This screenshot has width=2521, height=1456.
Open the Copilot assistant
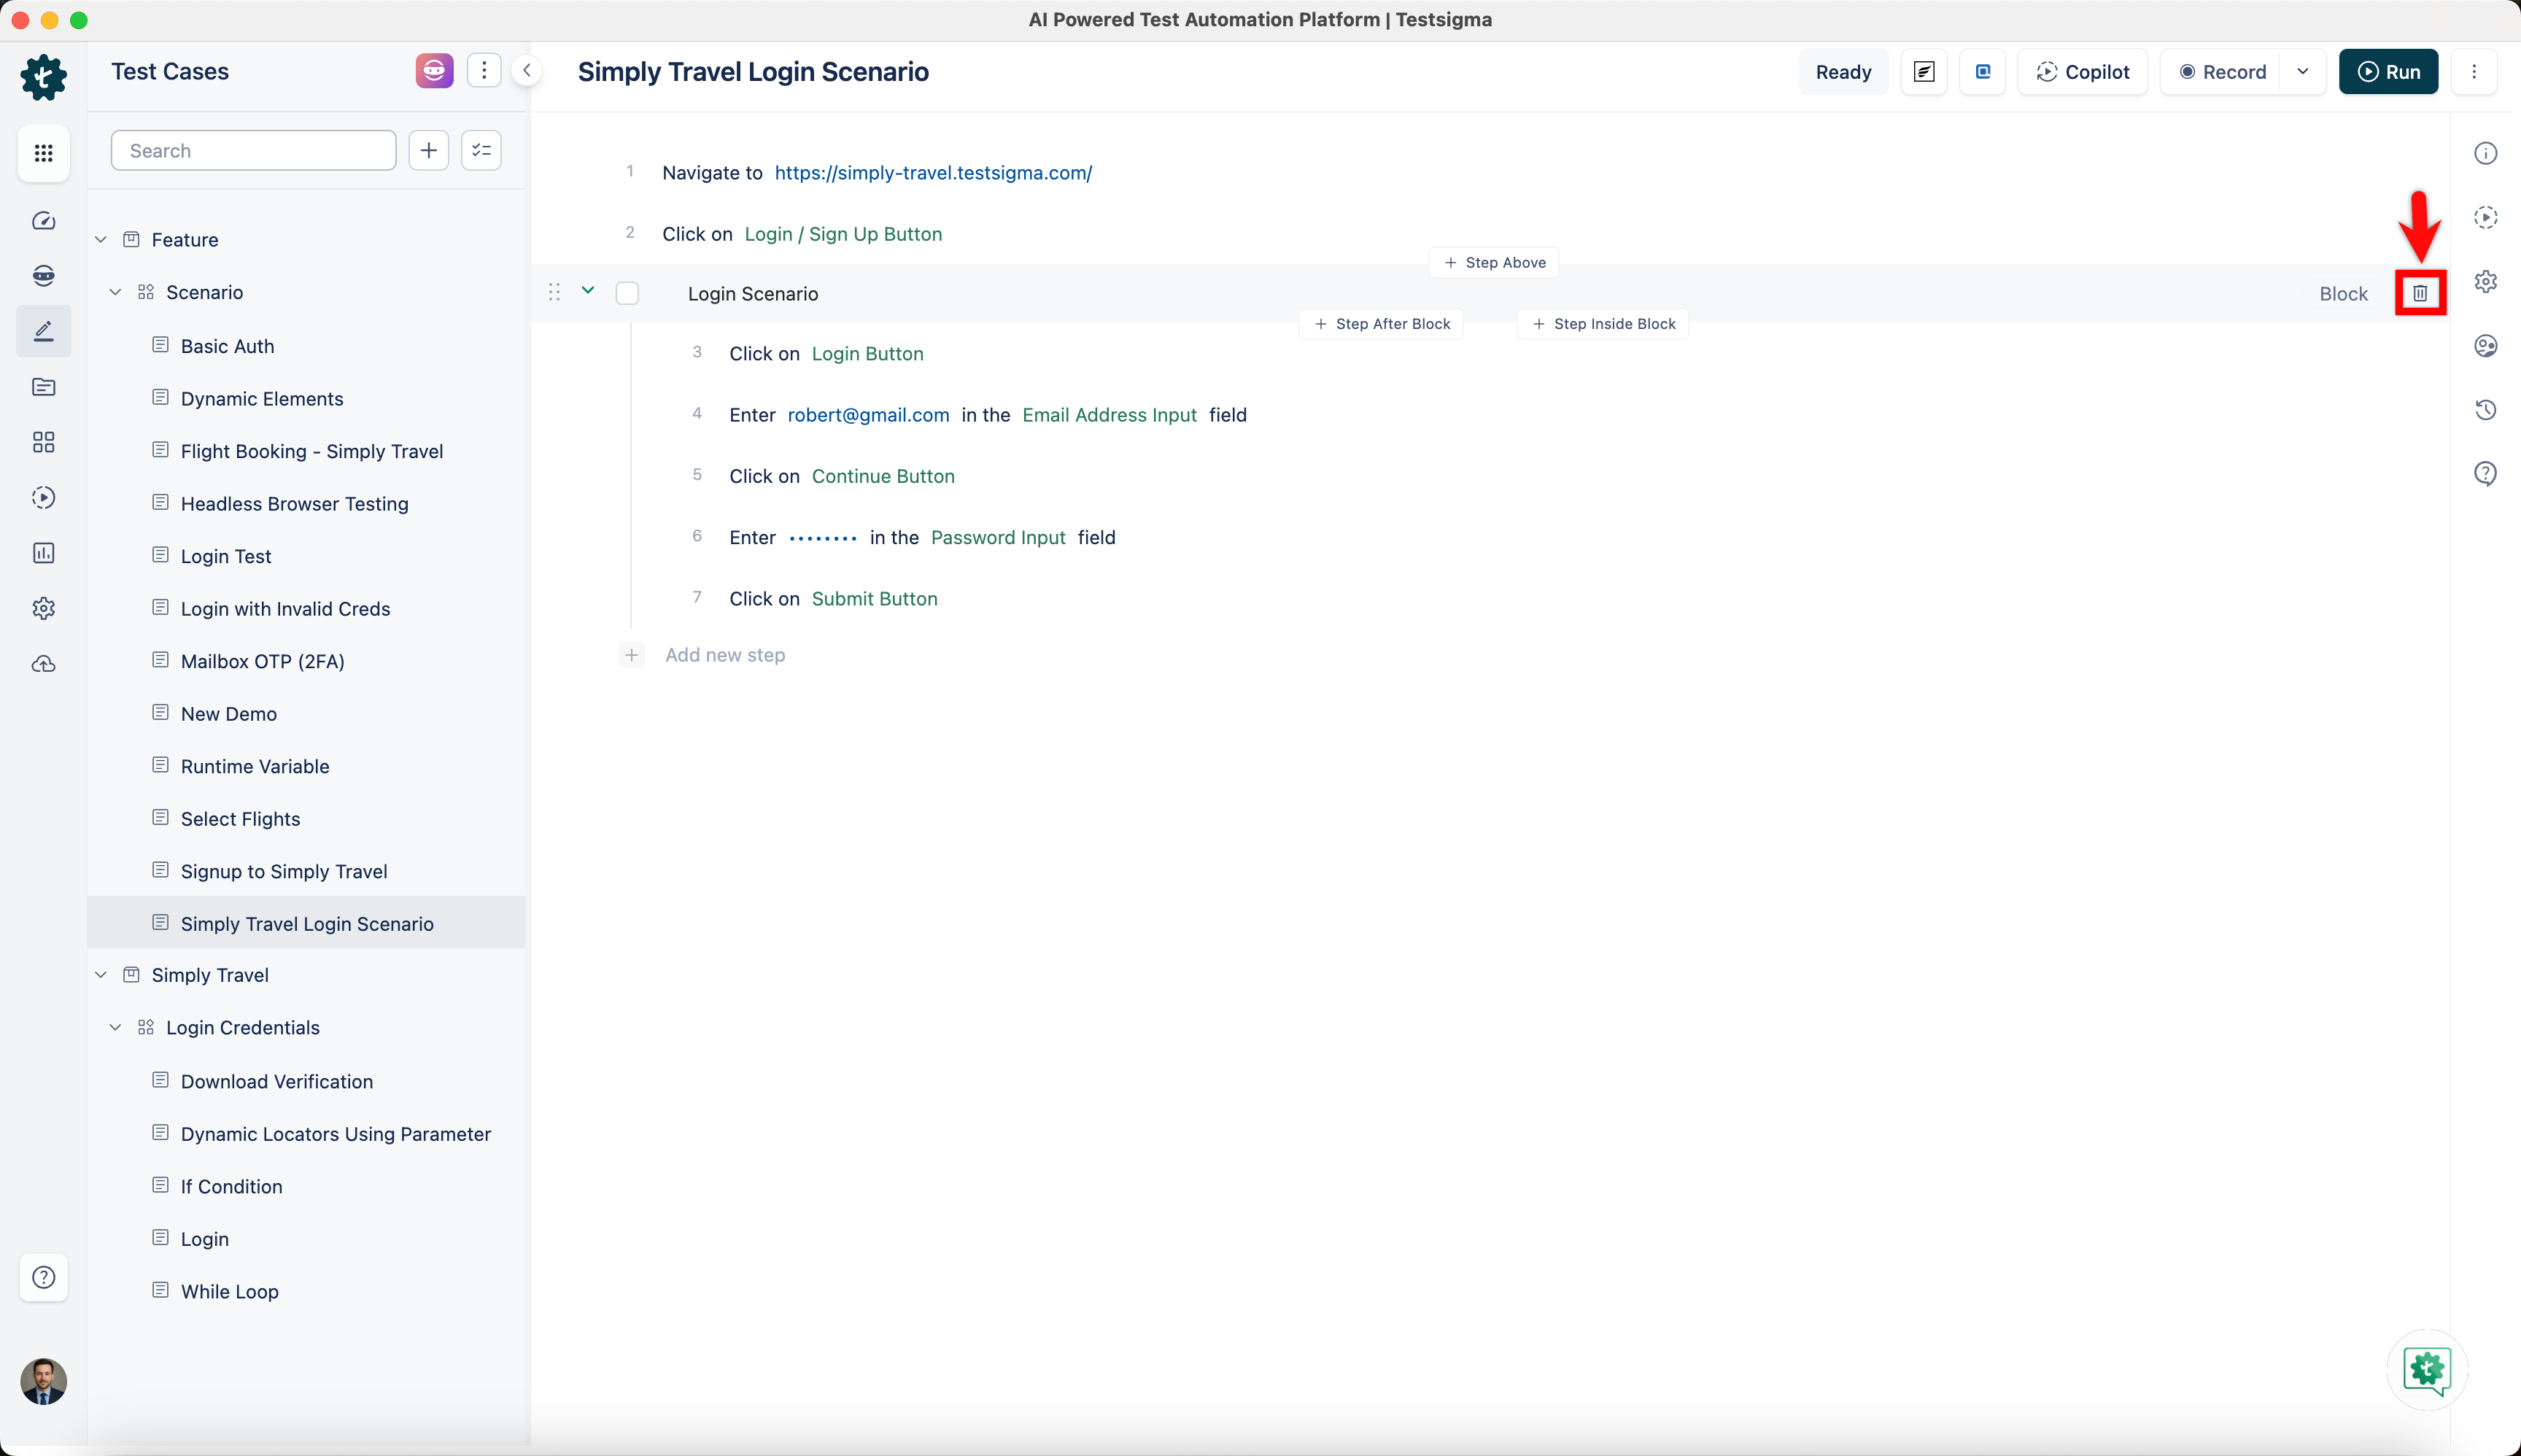pos(2082,72)
